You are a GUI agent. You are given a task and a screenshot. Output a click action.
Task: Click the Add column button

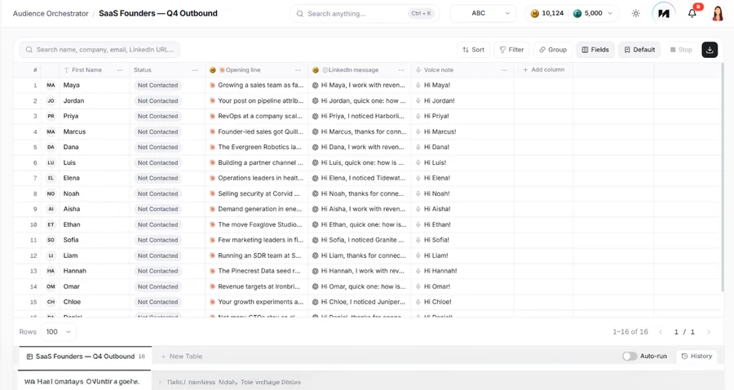coord(543,70)
